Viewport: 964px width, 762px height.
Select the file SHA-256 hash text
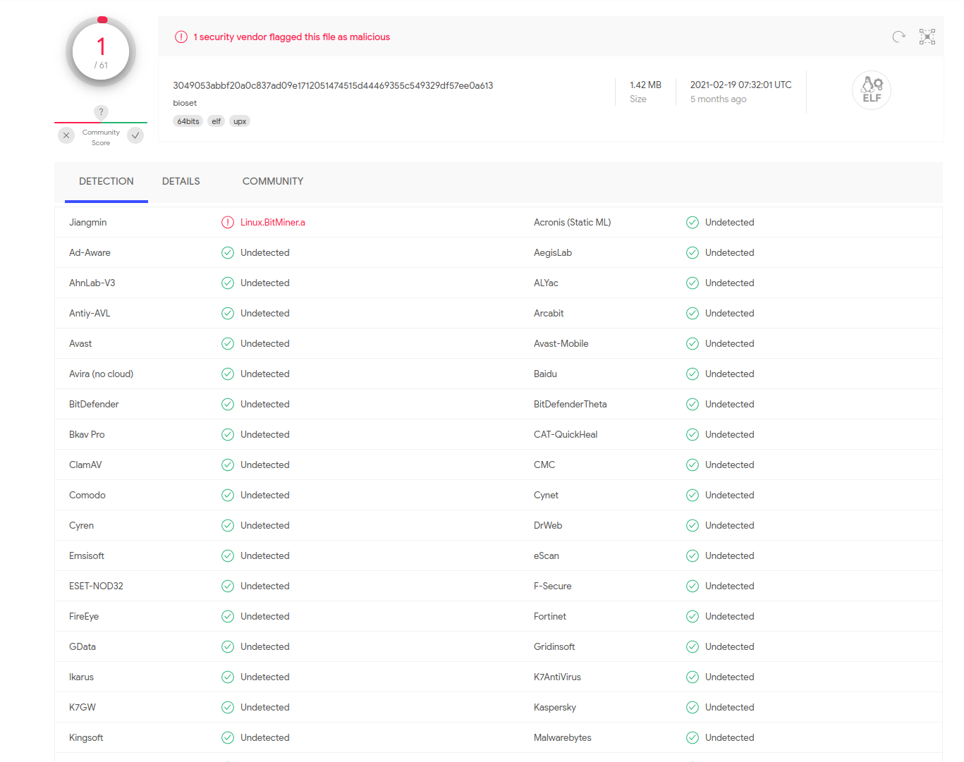tap(333, 85)
